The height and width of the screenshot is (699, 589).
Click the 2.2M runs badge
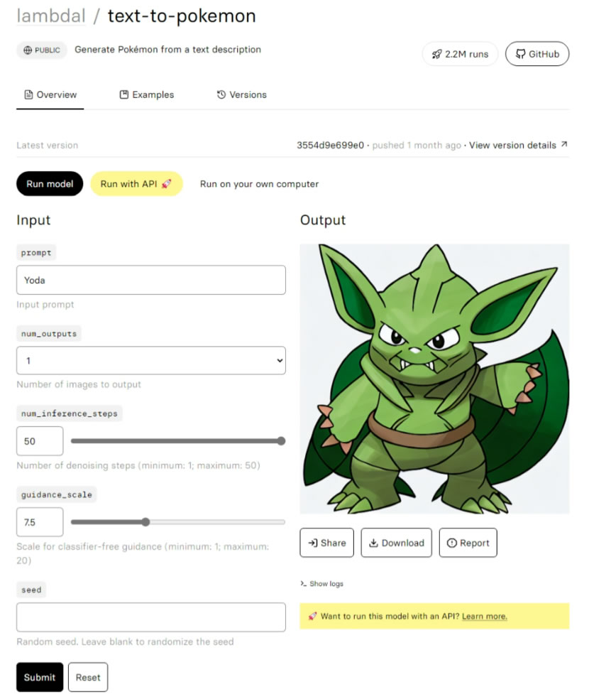(x=460, y=54)
